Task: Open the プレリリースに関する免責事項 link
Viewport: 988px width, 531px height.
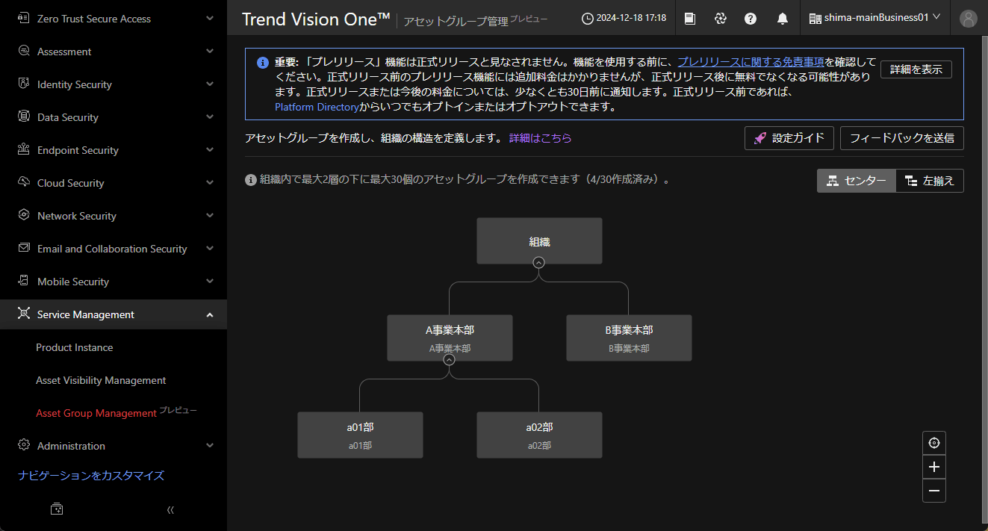Action: coord(751,62)
